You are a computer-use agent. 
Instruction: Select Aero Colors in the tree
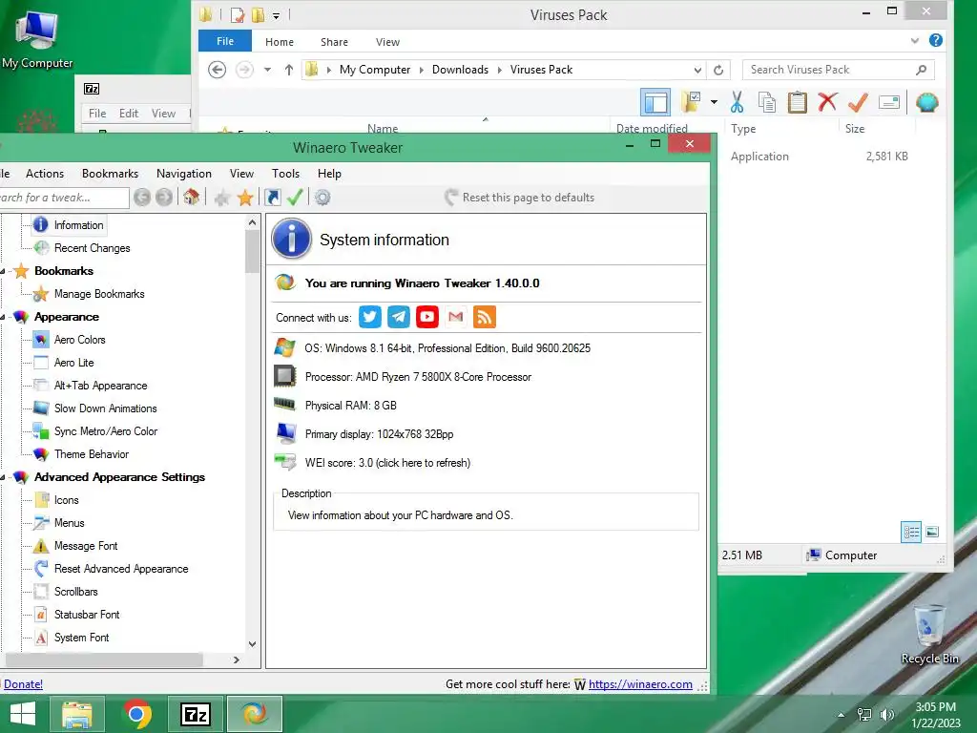pos(80,340)
